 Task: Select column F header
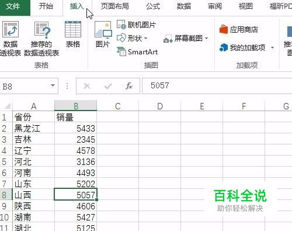[x=244, y=106]
